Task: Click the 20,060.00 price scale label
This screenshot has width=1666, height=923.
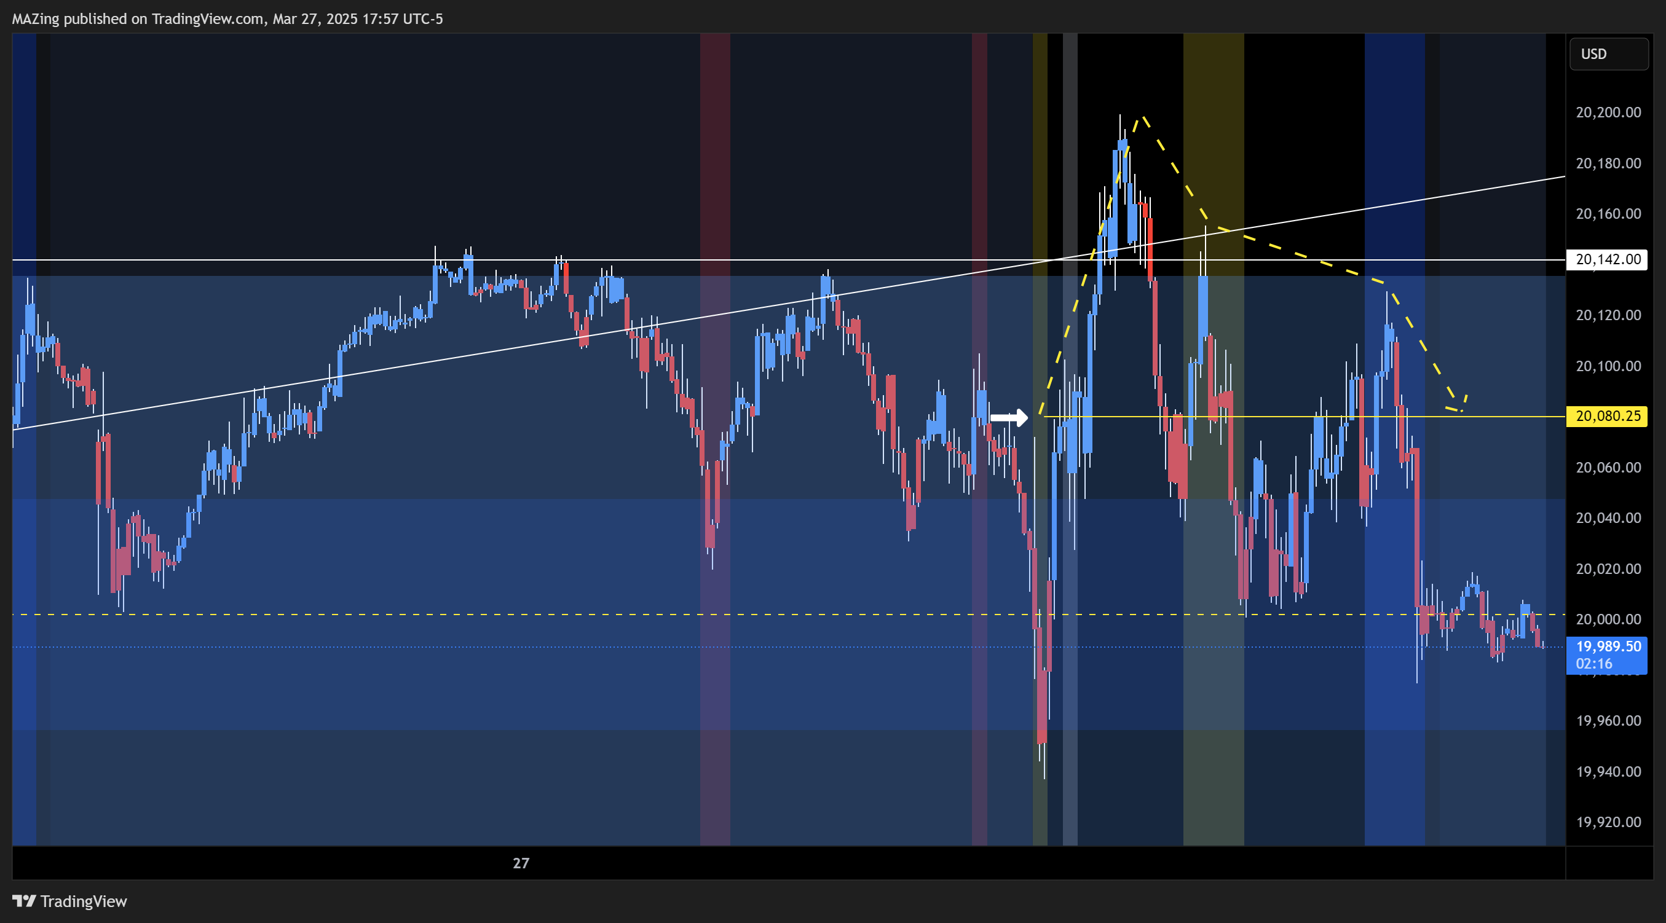Action: [x=1608, y=467]
